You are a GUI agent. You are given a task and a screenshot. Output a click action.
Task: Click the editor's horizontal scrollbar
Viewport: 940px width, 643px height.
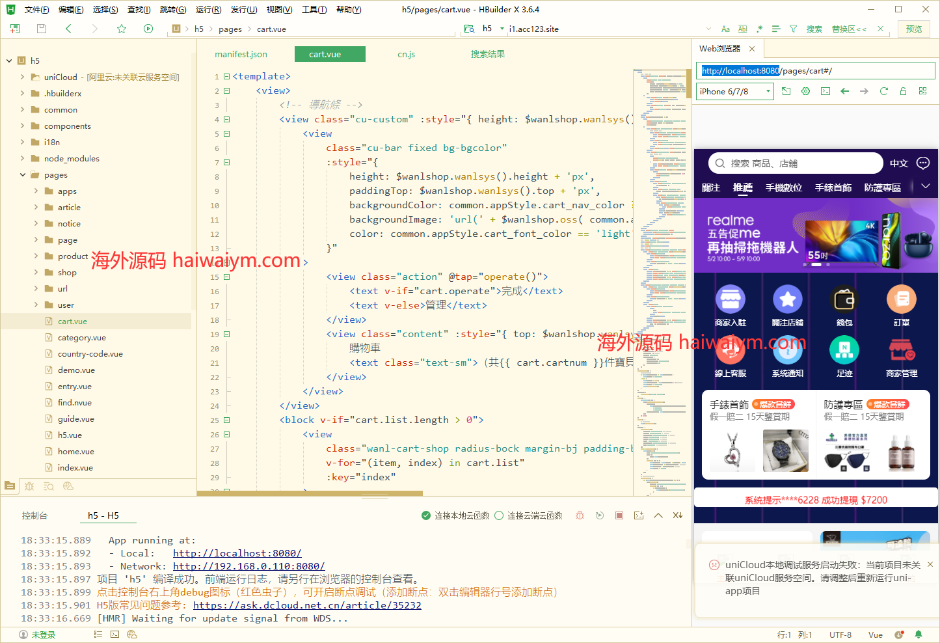tap(310, 493)
